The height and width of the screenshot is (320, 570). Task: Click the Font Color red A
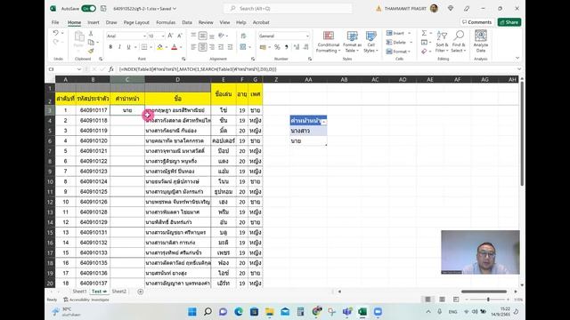(x=175, y=47)
